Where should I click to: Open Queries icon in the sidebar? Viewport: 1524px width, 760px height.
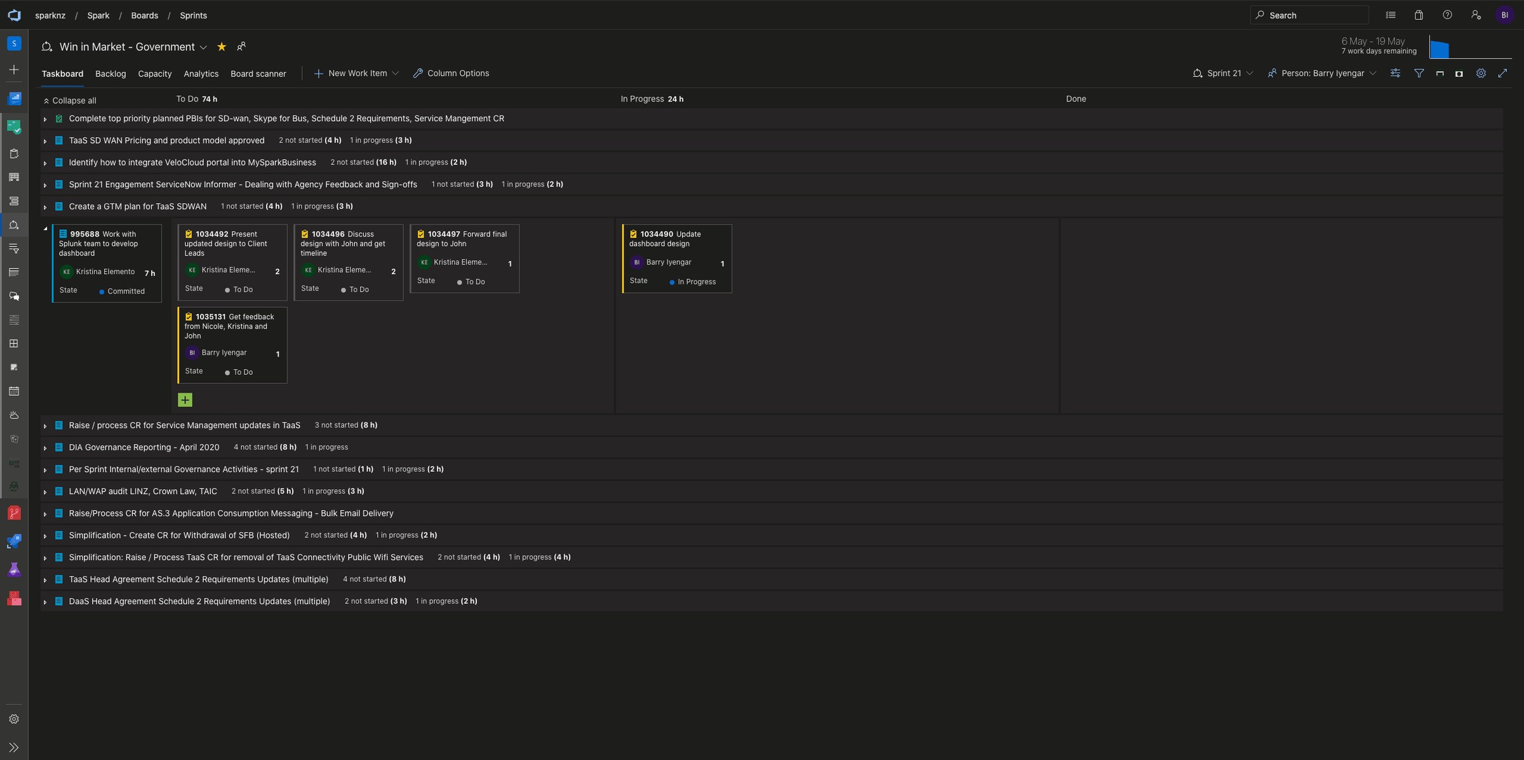click(x=14, y=249)
